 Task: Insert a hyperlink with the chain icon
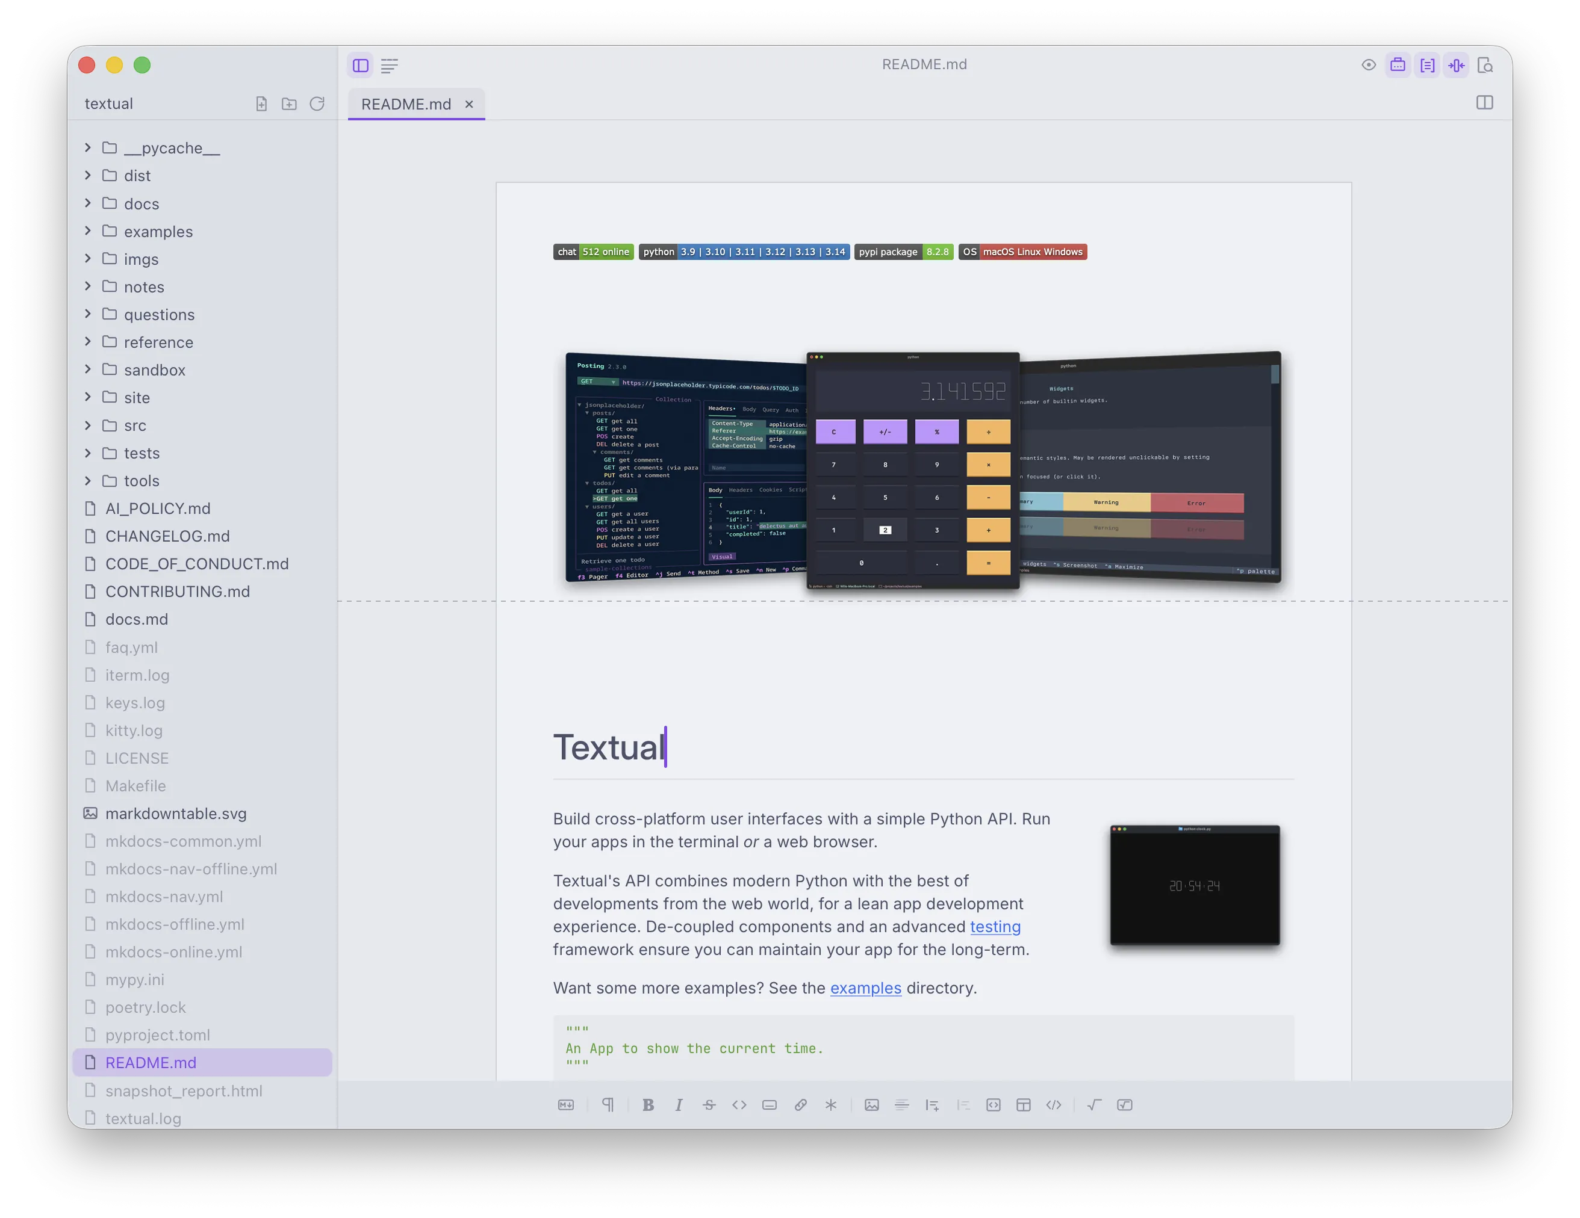(x=800, y=1104)
